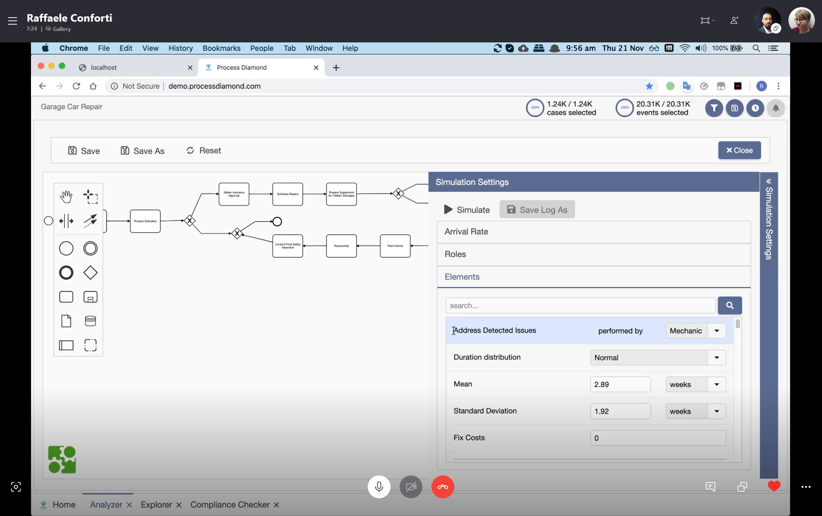The width and height of the screenshot is (822, 516).
Task: Open call more options ellipsis
Action: [x=806, y=487]
